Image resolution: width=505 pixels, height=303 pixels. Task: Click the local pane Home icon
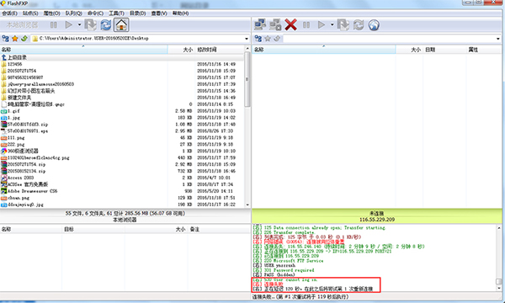pyautogui.click(x=121, y=24)
